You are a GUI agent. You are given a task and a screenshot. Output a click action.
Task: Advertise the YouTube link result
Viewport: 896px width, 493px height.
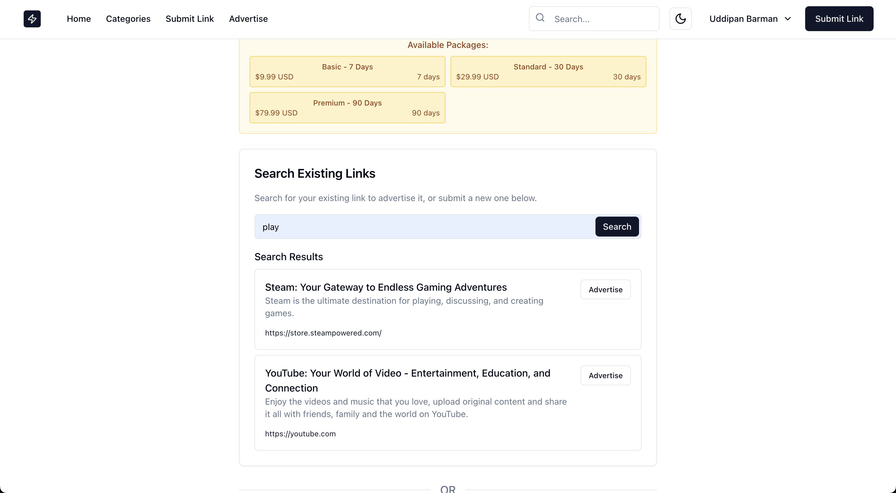605,375
